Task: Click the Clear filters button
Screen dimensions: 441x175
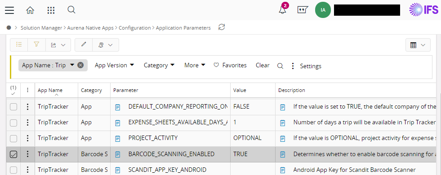Action: [263, 65]
